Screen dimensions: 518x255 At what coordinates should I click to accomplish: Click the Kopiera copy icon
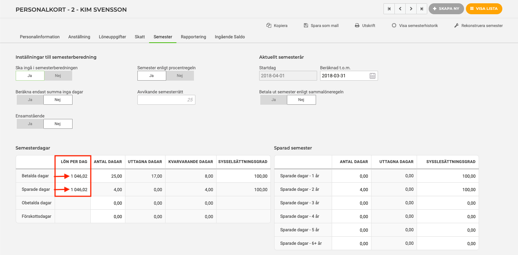pos(269,26)
